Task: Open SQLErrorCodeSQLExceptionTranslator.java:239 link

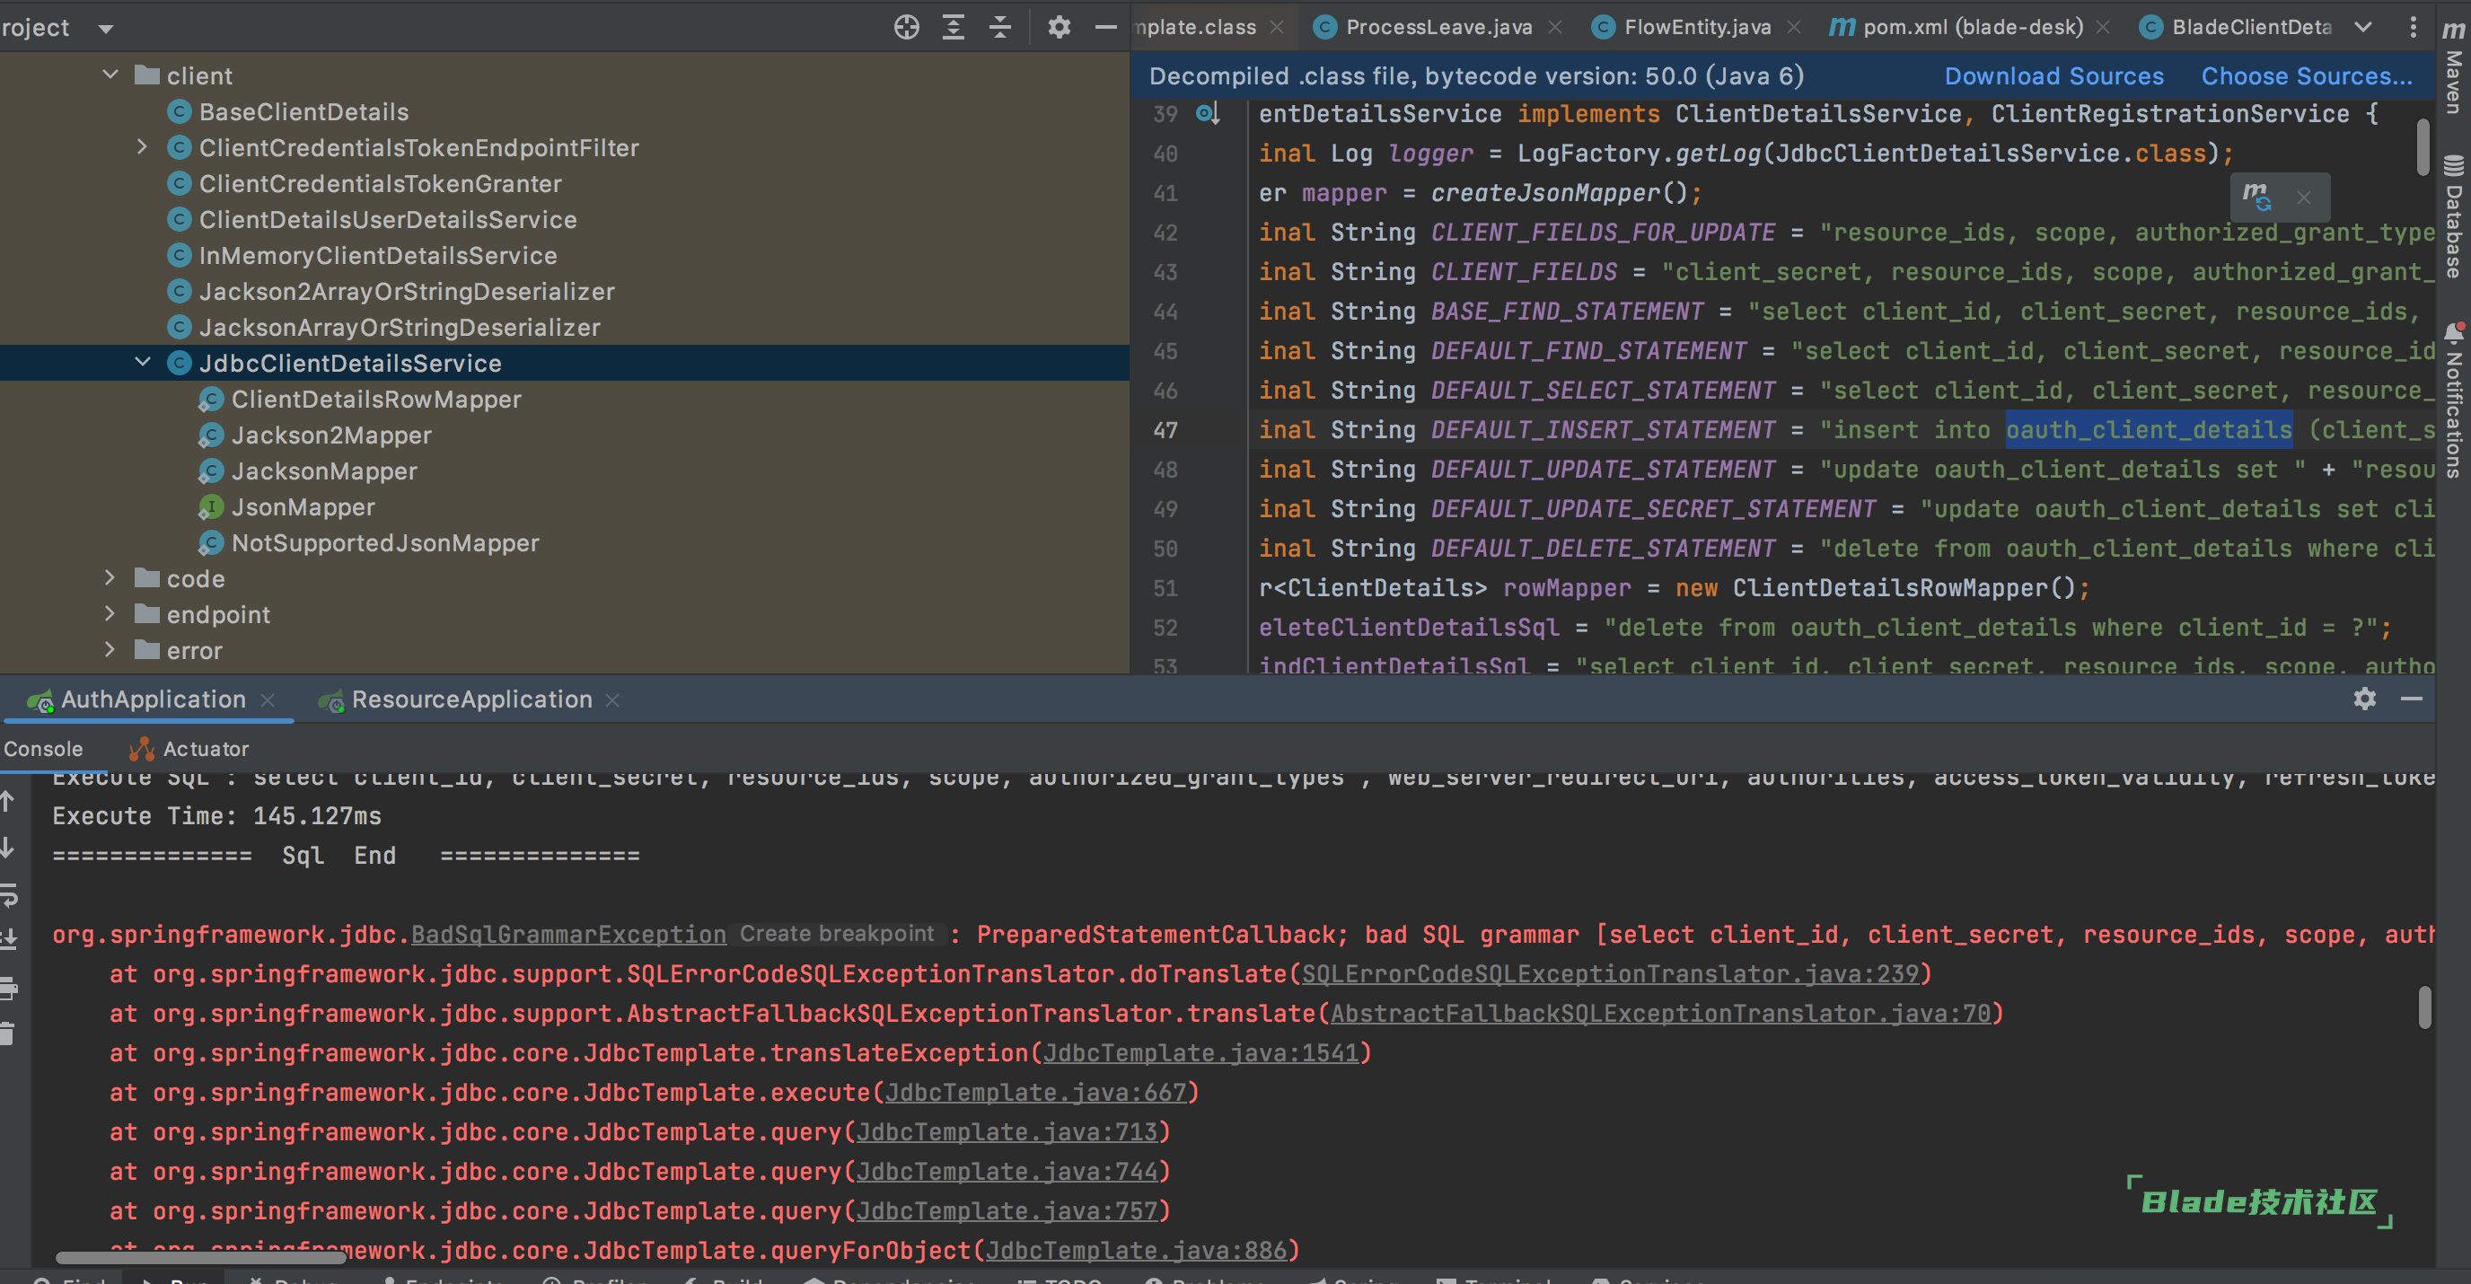Action: 1609,973
